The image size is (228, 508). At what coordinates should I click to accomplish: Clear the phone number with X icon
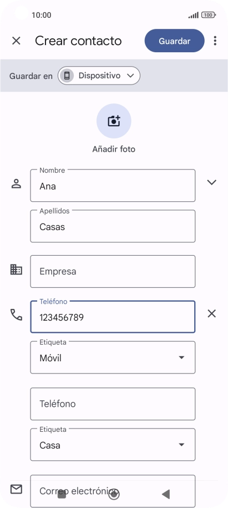click(211, 313)
